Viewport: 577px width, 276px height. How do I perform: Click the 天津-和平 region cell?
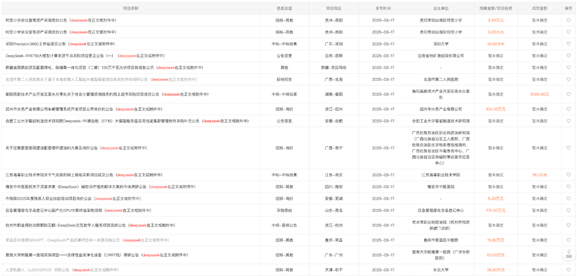[x=333, y=270]
